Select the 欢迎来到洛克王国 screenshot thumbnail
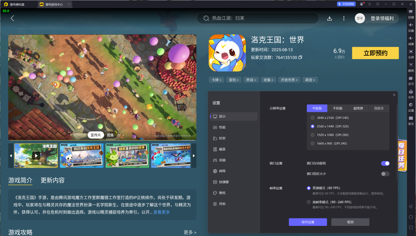 82,155
